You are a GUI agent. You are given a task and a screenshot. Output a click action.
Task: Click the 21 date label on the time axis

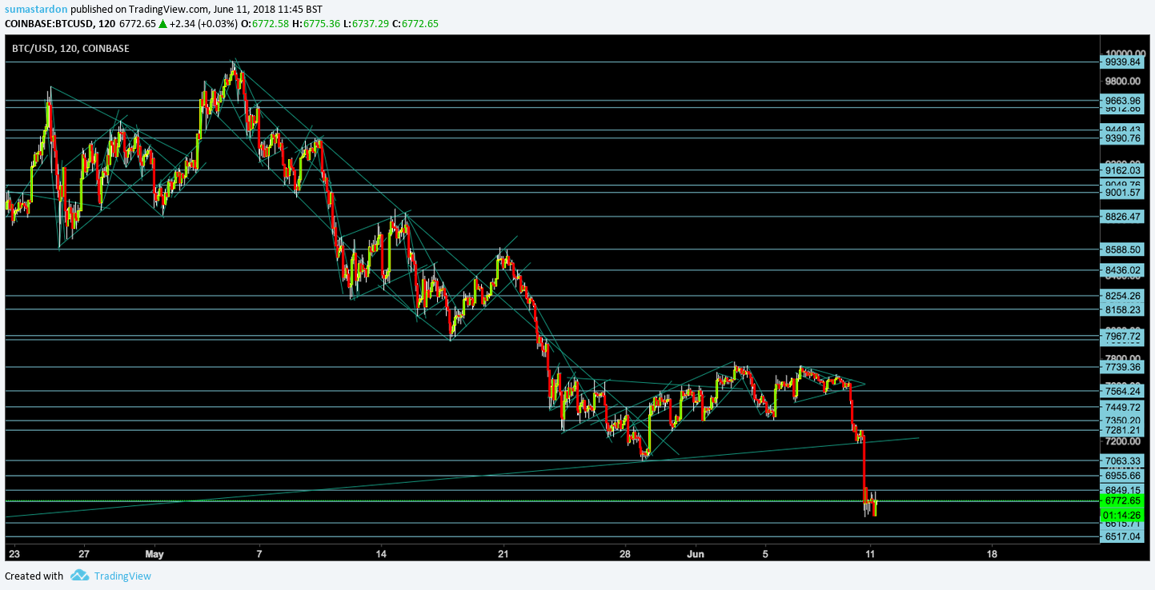(x=503, y=553)
